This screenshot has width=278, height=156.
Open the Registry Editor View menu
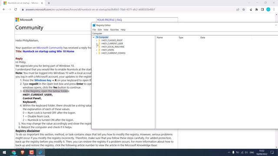click(x=106, y=30)
